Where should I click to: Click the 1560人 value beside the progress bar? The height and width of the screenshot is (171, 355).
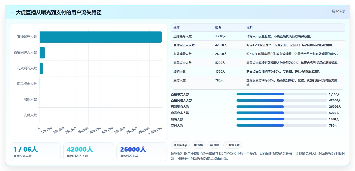pos(334,119)
